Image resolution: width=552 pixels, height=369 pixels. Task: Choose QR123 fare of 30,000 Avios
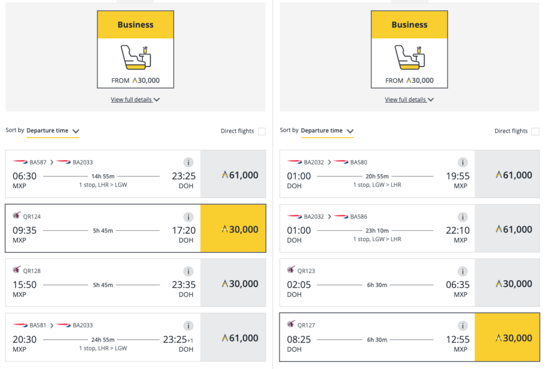(x=507, y=283)
